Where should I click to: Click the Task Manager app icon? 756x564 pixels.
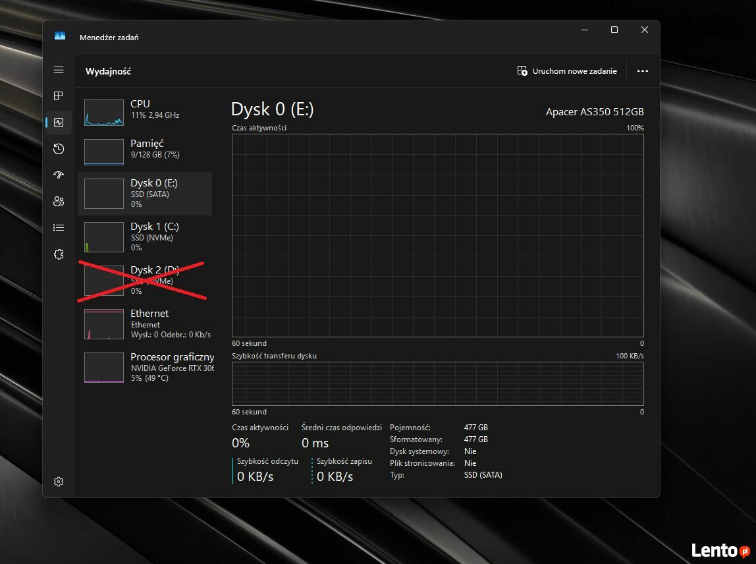(x=60, y=37)
